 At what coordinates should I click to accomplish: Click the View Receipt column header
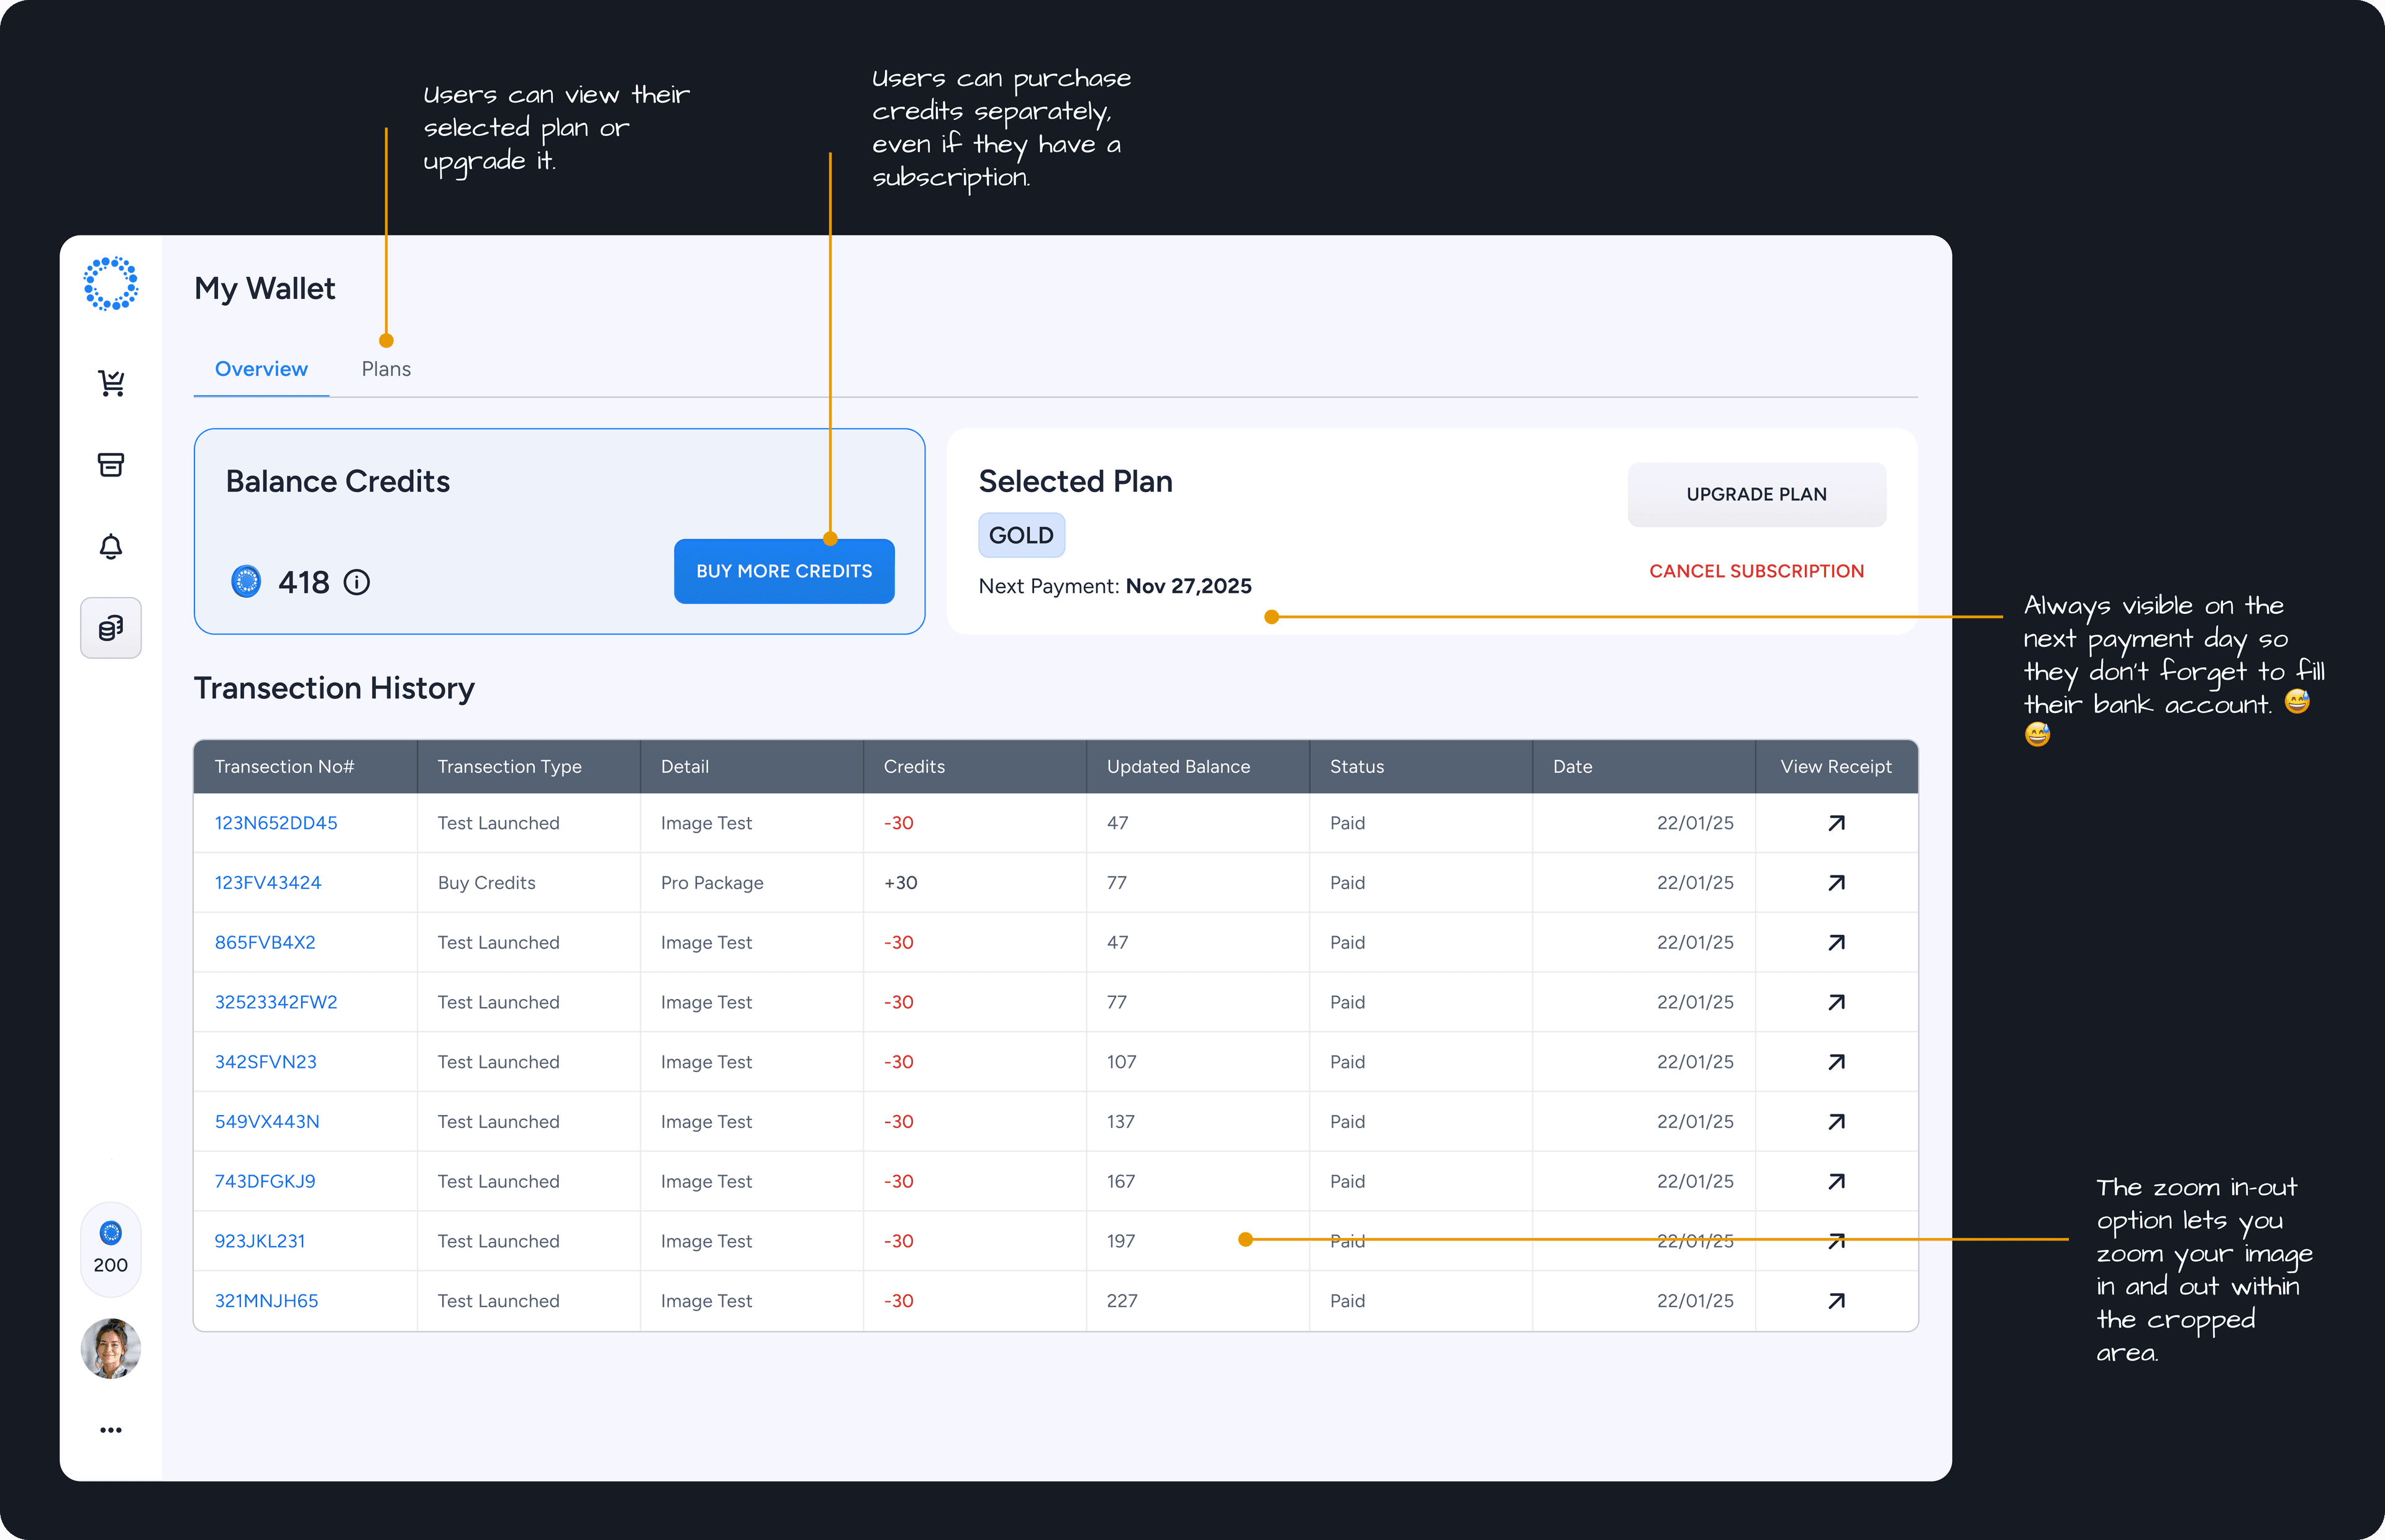[1836, 767]
